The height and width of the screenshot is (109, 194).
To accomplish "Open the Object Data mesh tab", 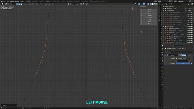I will pyautogui.click(x=162, y=85).
